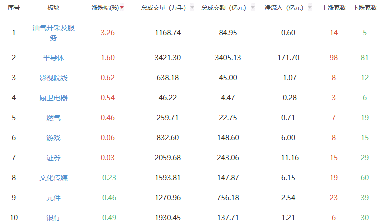
Task: Select turnover cell 3405.13
Action: tap(228, 58)
